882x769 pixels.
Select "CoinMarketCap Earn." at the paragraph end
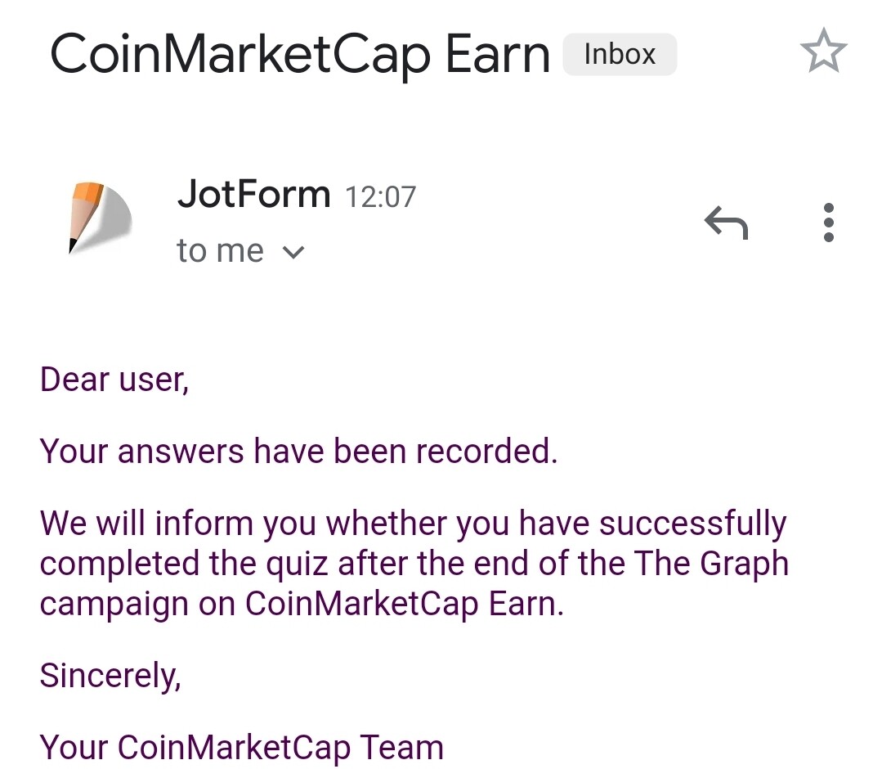click(x=404, y=604)
